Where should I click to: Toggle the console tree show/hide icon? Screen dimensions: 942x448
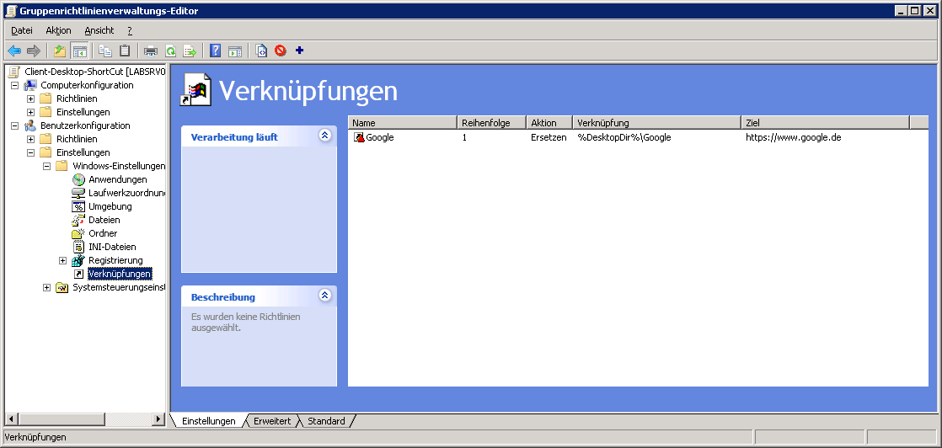pyautogui.click(x=80, y=51)
